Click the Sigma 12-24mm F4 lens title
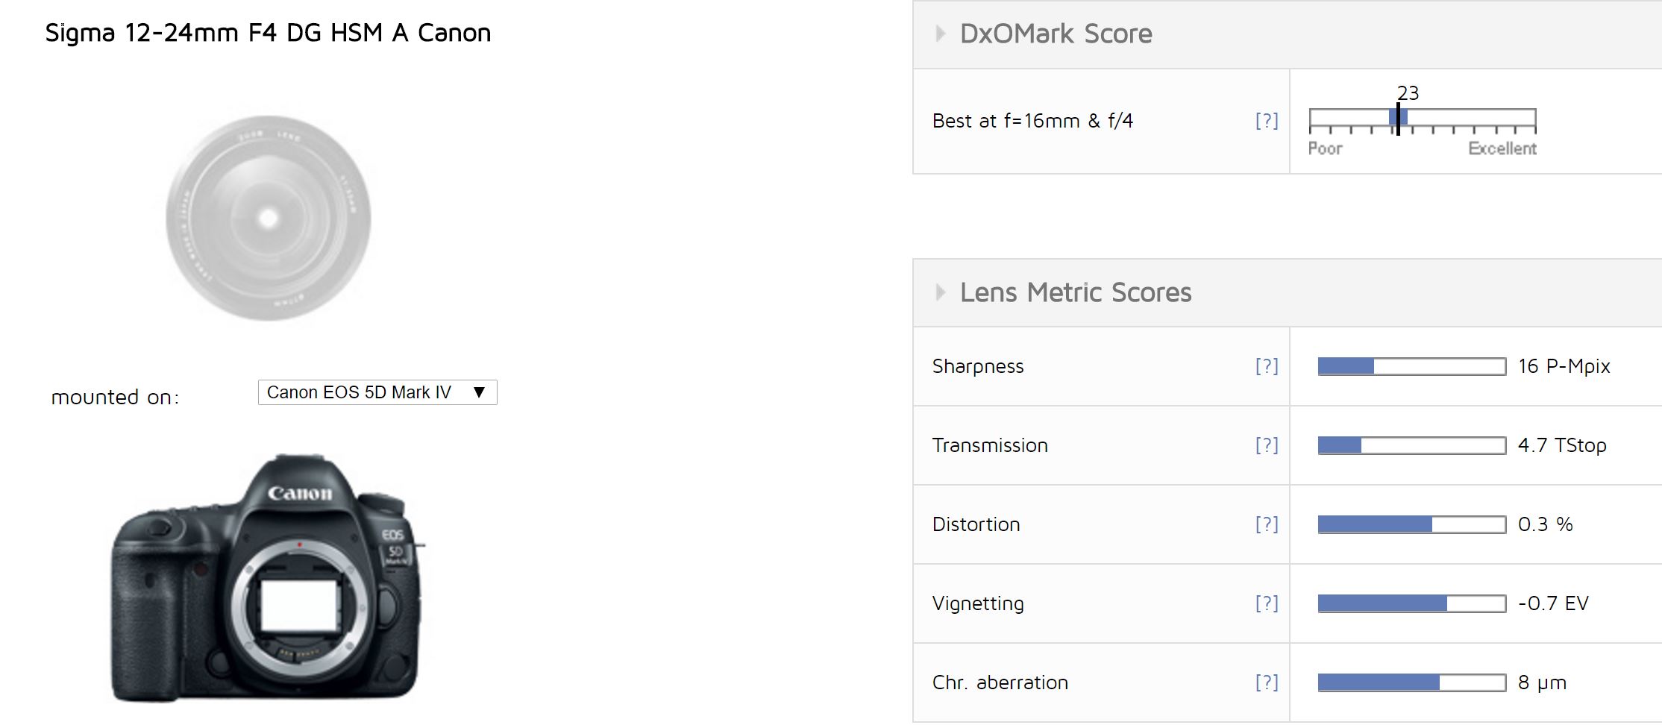 (x=268, y=33)
